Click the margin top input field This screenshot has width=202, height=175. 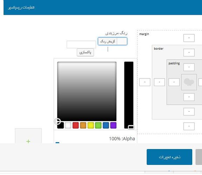click(189, 38)
